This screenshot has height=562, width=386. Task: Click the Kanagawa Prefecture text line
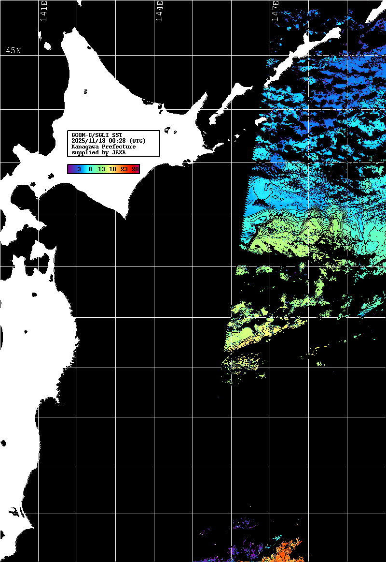click(x=103, y=147)
